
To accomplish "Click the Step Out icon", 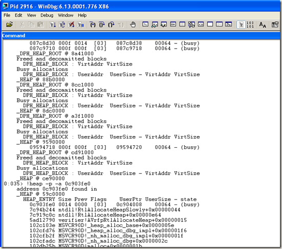I will [x=111, y=25].
